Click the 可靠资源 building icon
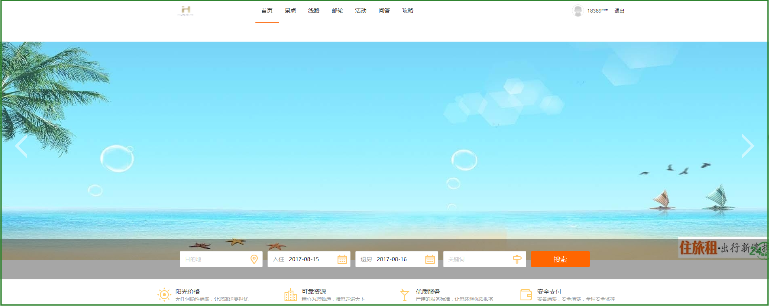769x306 pixels. [x=290, y=295]
